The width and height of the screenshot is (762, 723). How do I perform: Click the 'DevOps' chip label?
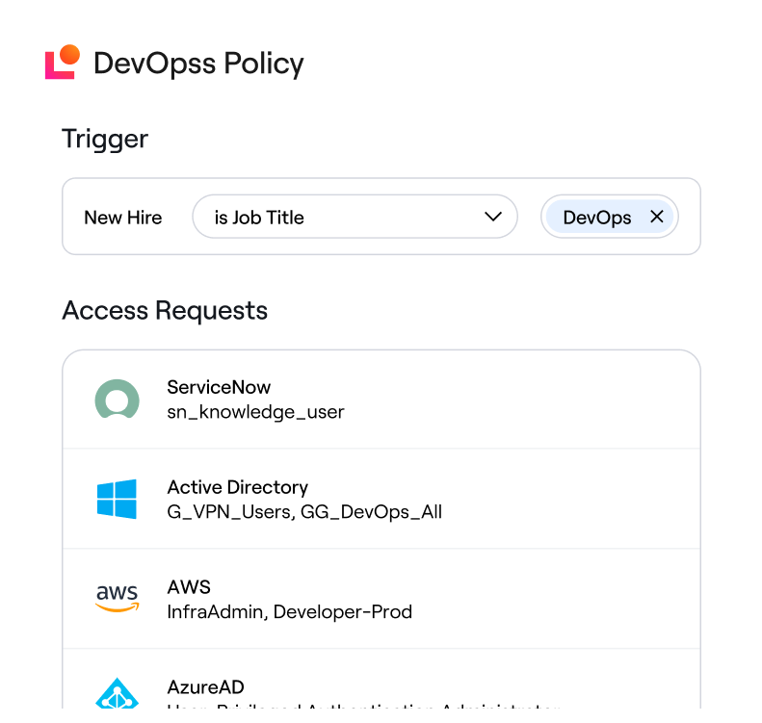click(x=597, y=218)
